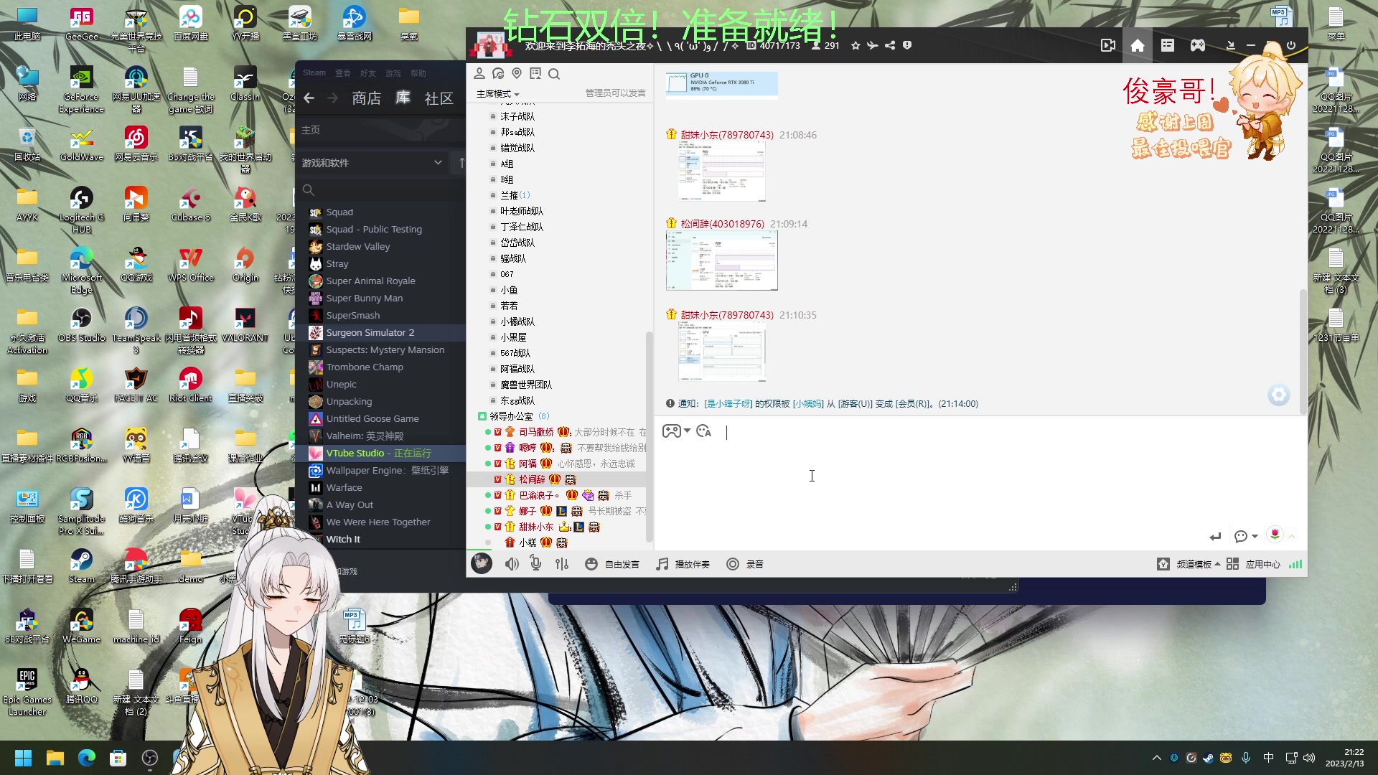This screenshot has height=775, width=1378.
Task: Open 应用中心 app center
Action: click(x=1254, y=565)
